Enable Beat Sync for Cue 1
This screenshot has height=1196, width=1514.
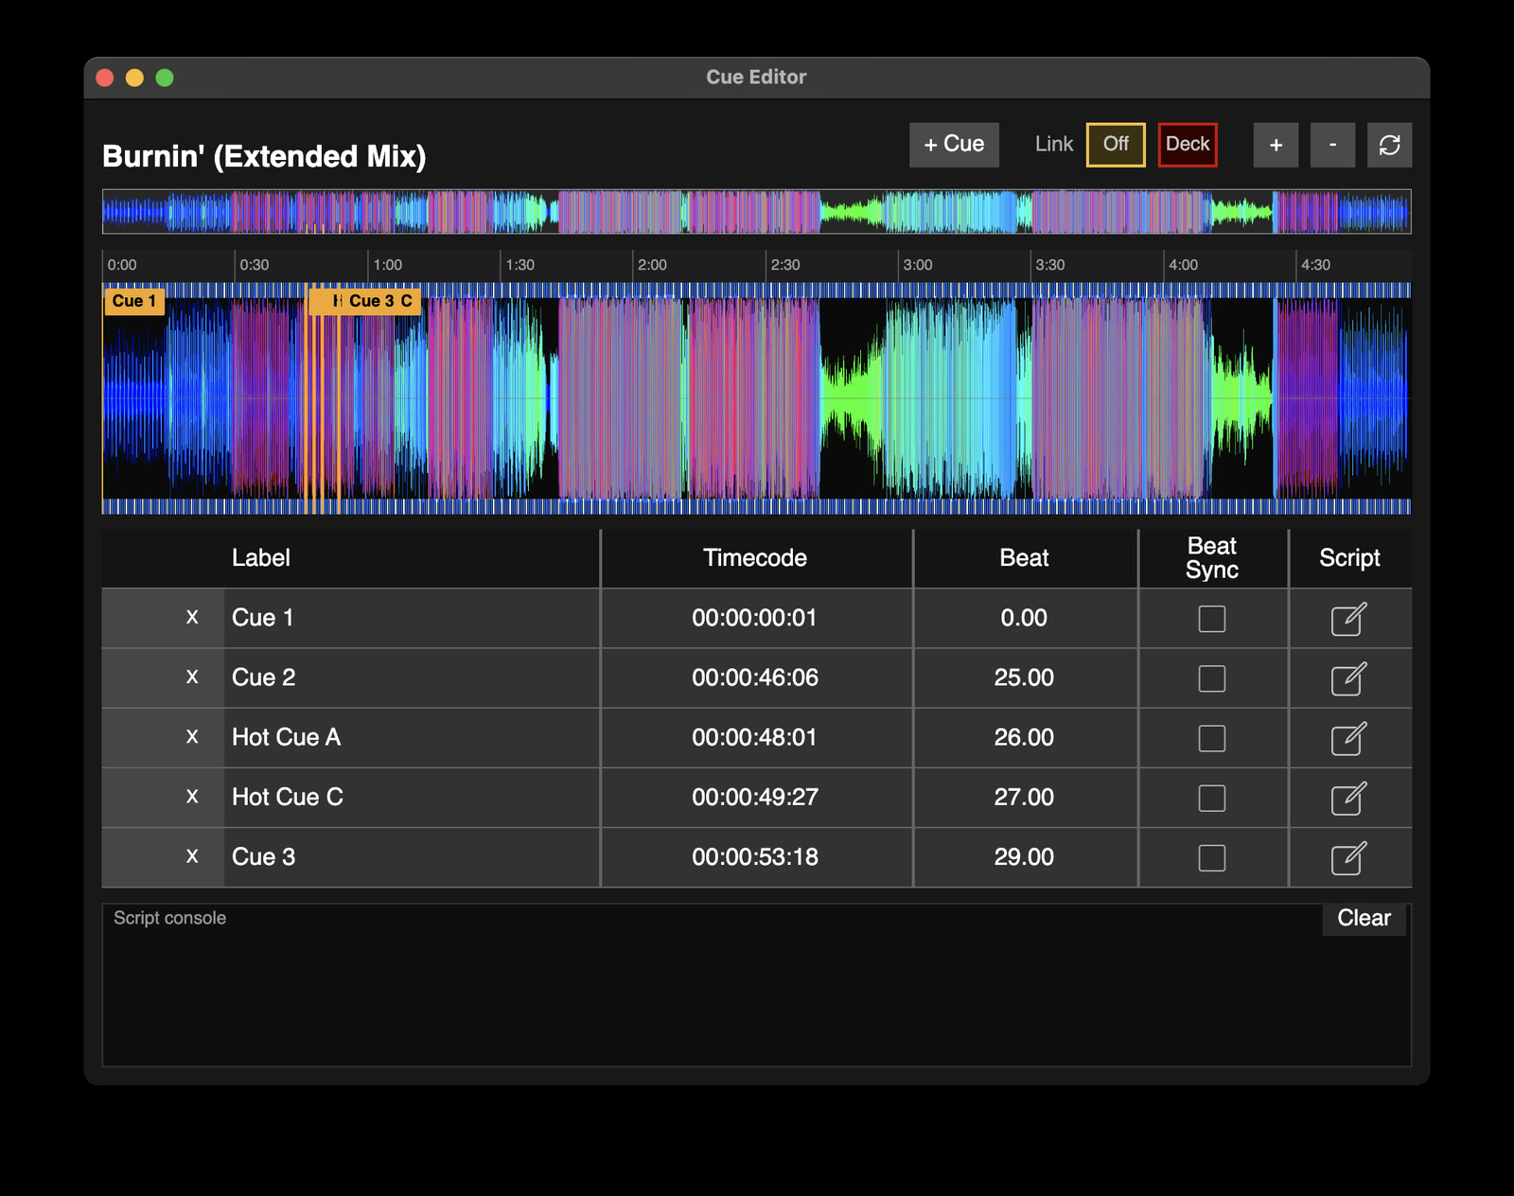pyautogui.click(x=1212, y=619)
